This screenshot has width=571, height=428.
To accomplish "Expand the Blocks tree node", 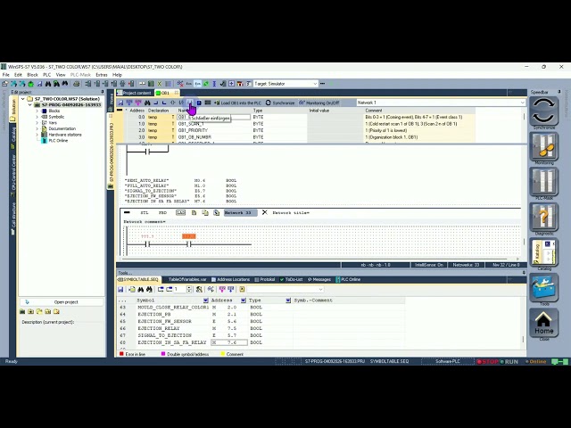I will [x=37, y=111].
